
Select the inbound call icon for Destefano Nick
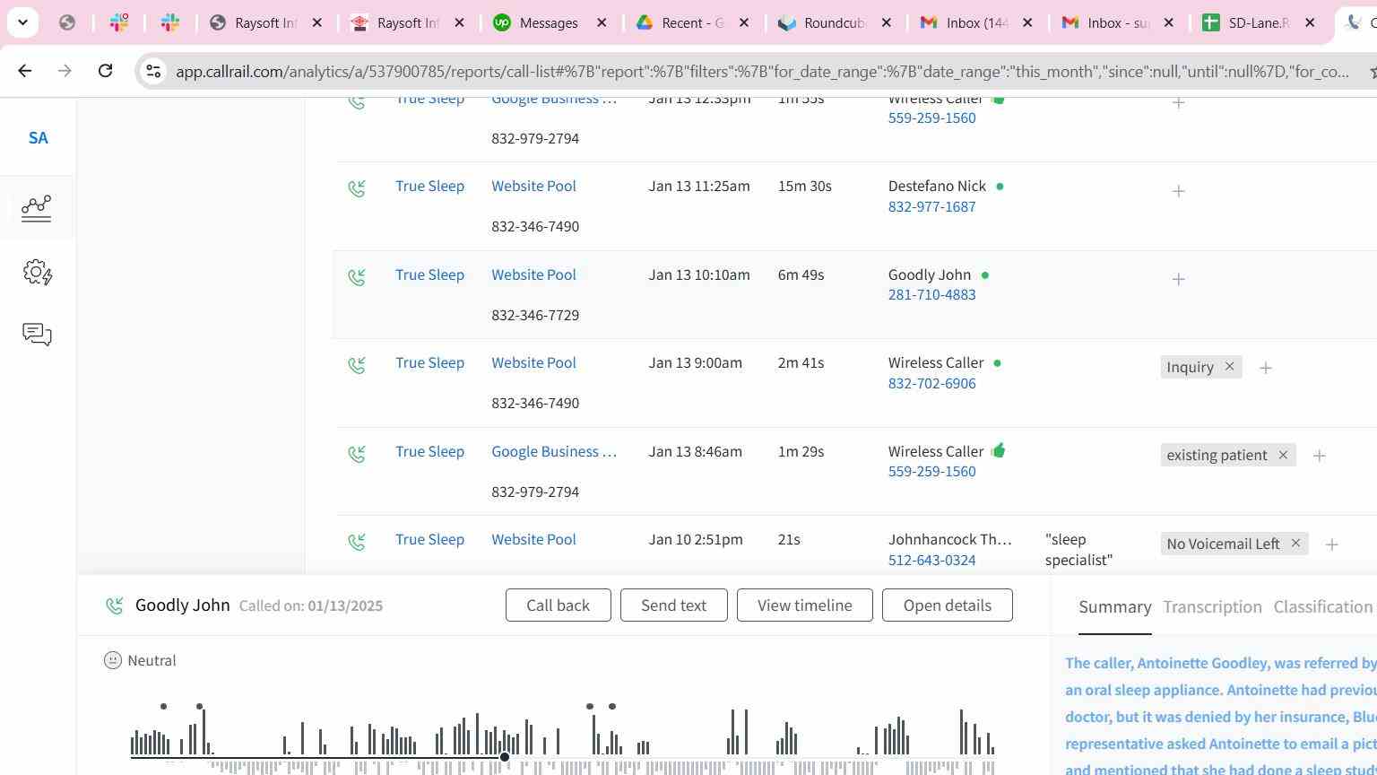click(357, 188)
